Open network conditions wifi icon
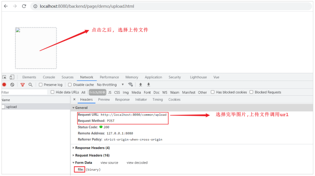Viewport: 315px width, 176px height. click(130, 85)
